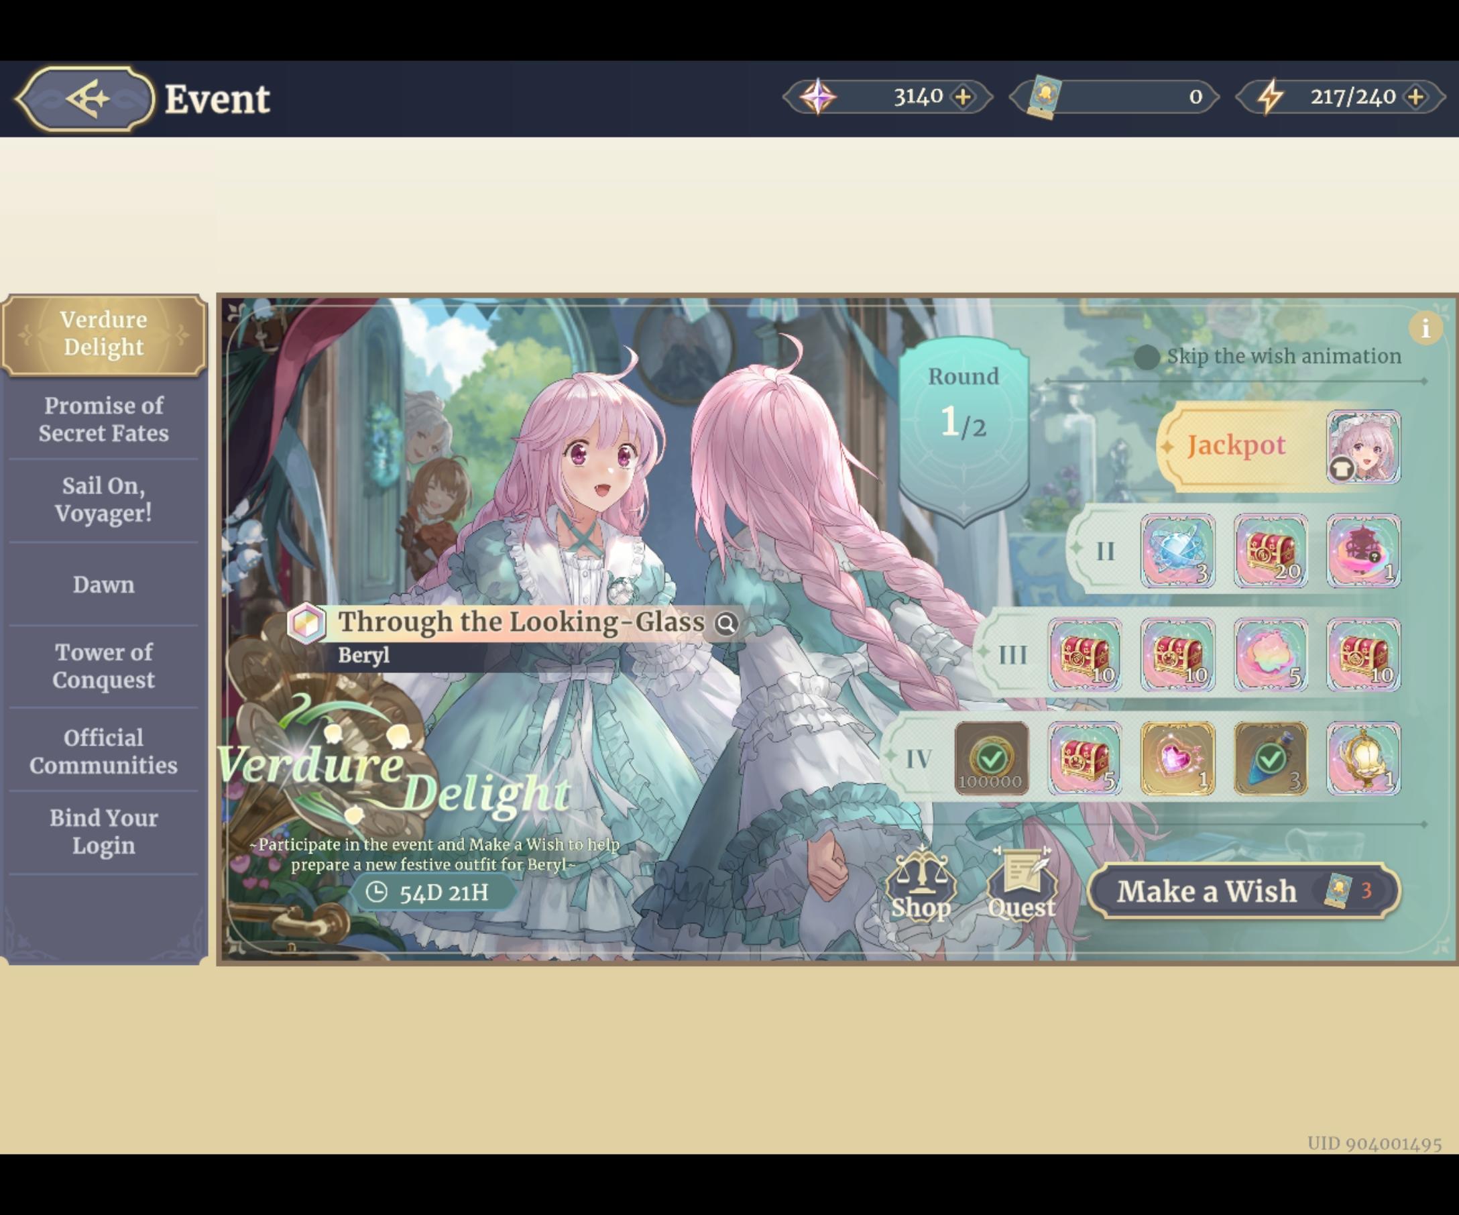Viewport: 1459px width, 1215px height.
Task: Click the back arrow button
Action: point(84,99)
